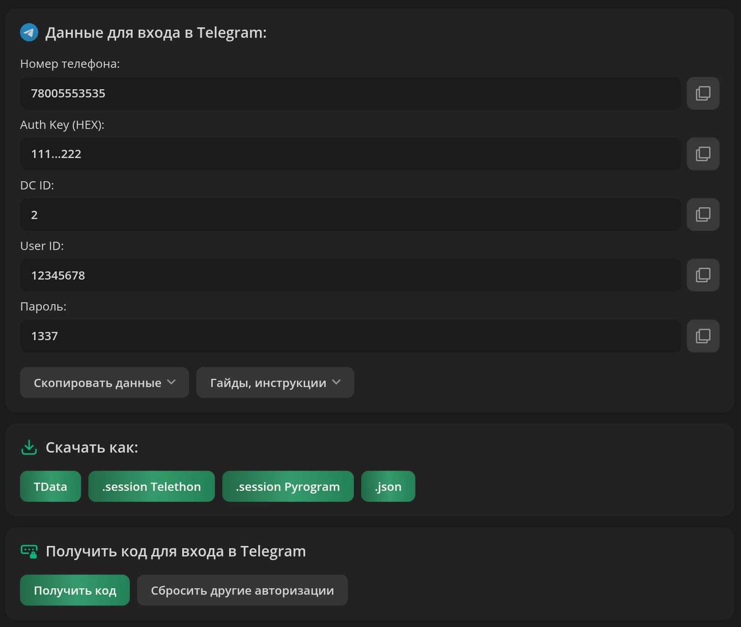Copy the phone number value
Screen dimensions: 741x627
703,93
